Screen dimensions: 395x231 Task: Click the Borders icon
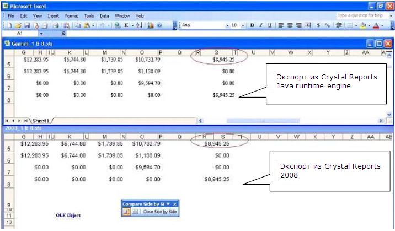pos(350,25)
